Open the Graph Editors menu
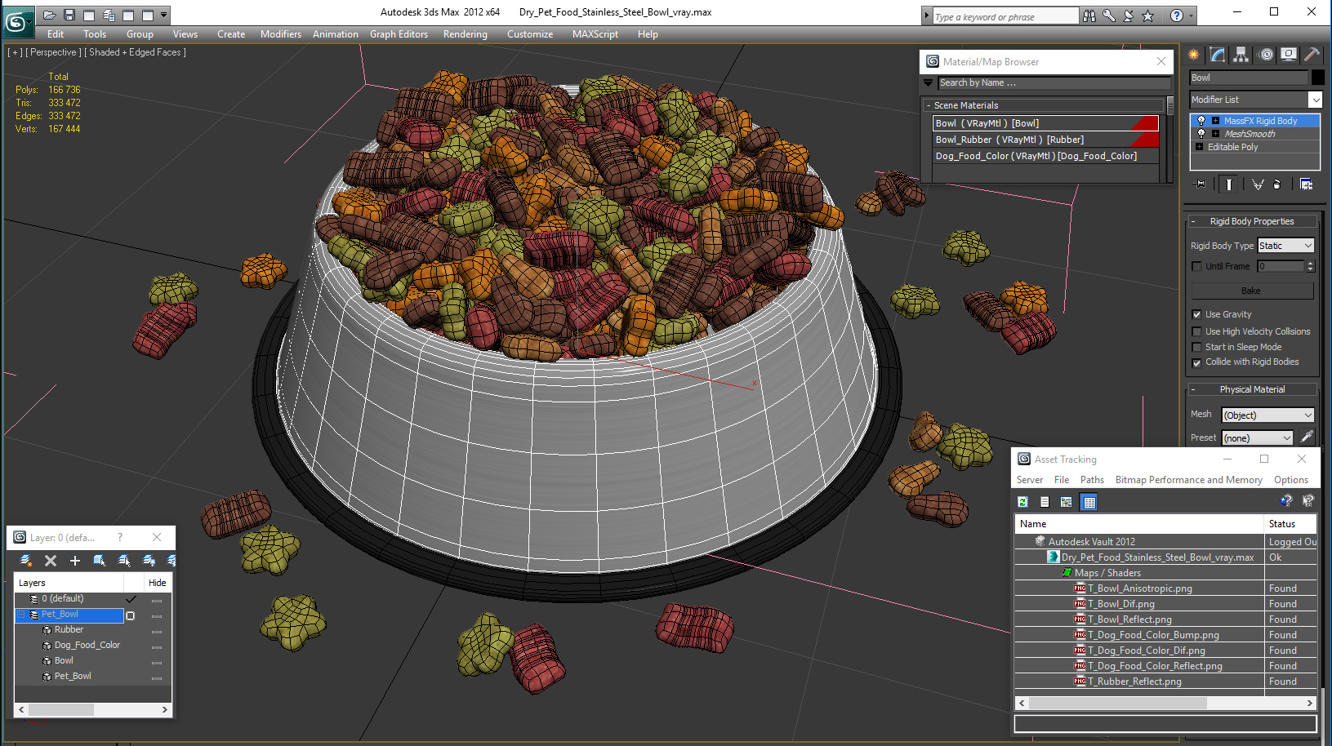This screenshot has height=746, width=1332. [x=399, y=34]
